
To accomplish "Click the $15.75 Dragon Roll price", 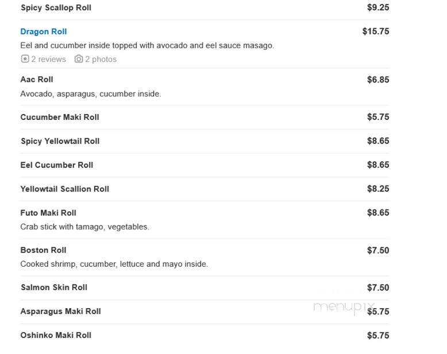I will [376, 32].
